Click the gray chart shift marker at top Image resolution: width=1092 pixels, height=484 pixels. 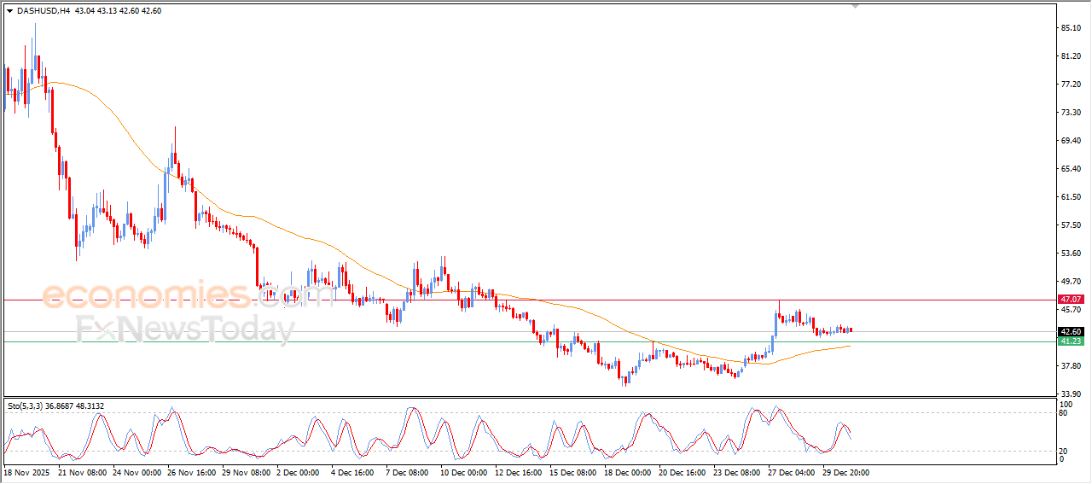click(855, 6)
